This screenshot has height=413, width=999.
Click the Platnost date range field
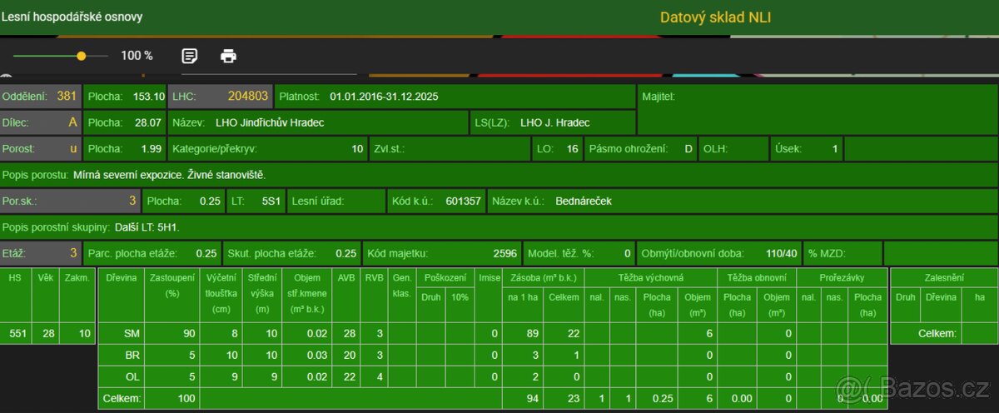tap(455, 97)
